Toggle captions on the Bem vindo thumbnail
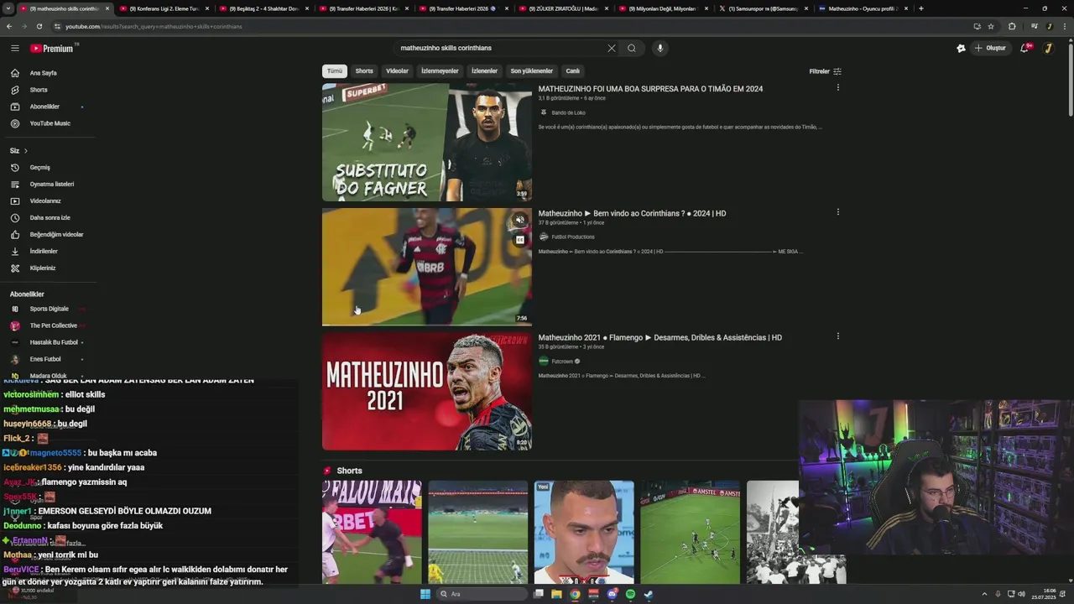Viewport: 1074px width, 604px height. pyautogui.click(x=520, y=240)
